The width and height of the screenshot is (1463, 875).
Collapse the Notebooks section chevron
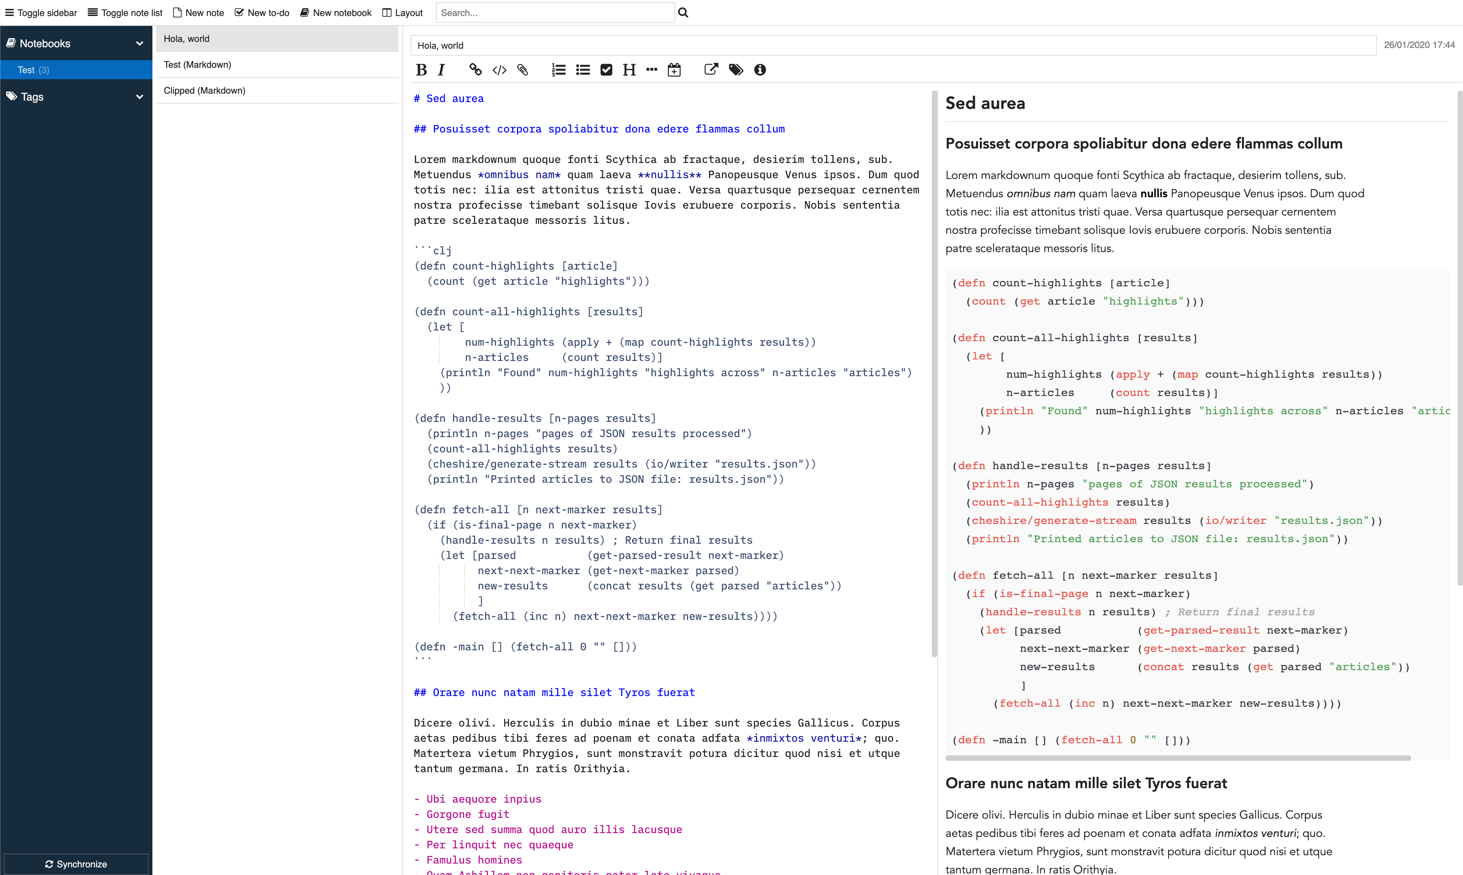point(139,44)
